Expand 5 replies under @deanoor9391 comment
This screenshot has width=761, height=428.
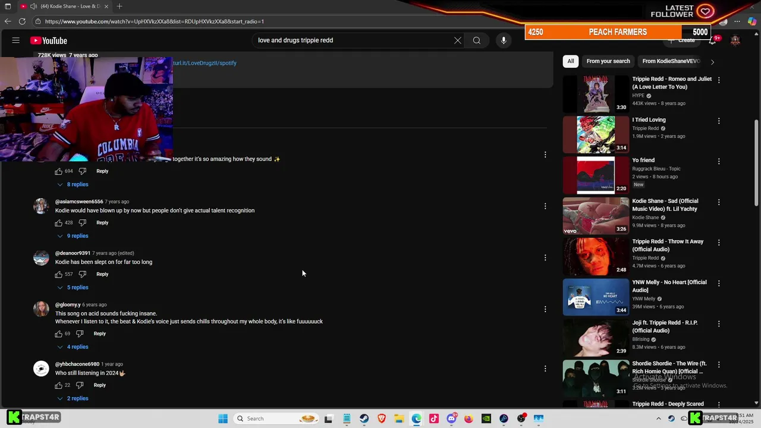[73, 288]
